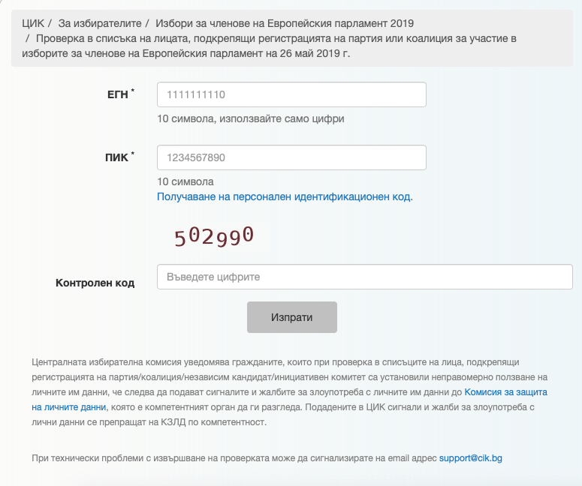Focus the ЕГН input field
This screenshot has width=582, height=486.
point(291,94)
